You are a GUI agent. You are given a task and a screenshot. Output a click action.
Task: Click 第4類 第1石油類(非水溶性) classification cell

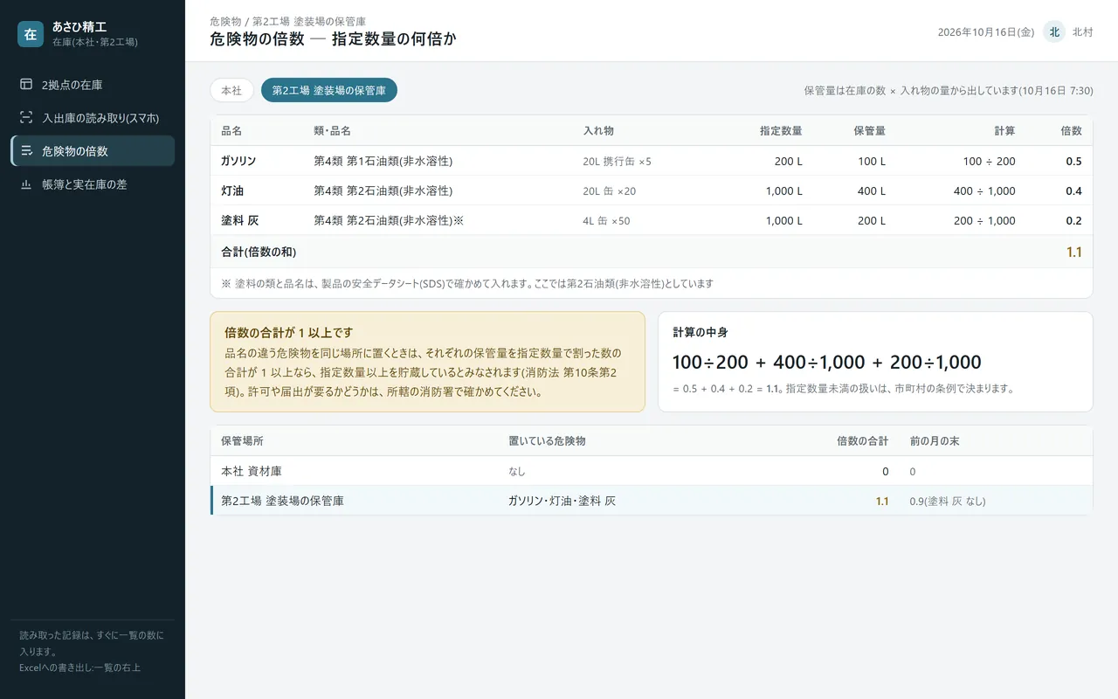click(383, 162)
